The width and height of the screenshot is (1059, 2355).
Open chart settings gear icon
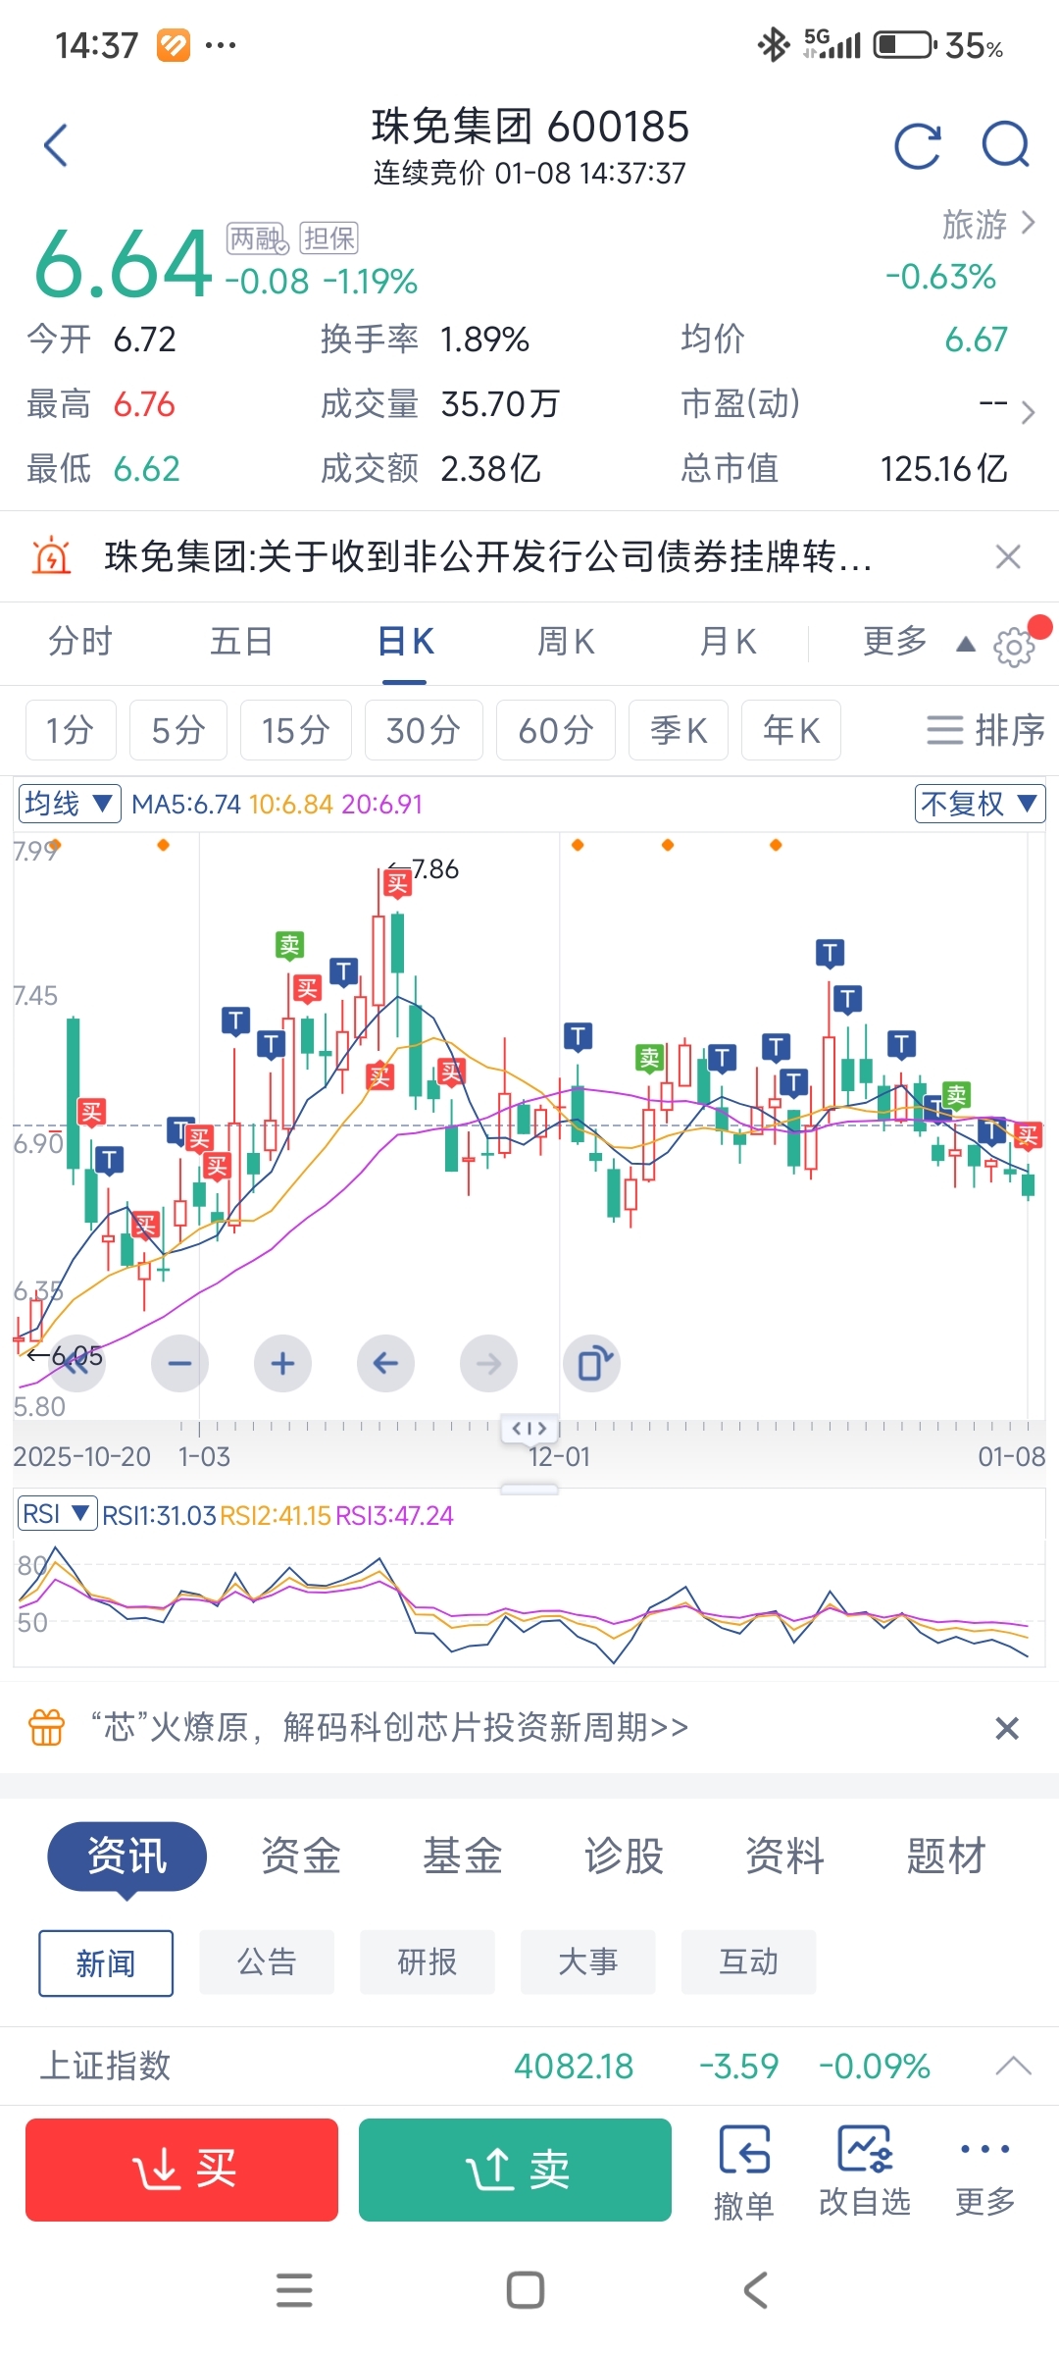pyautogui.click(x=1014, y=646)
